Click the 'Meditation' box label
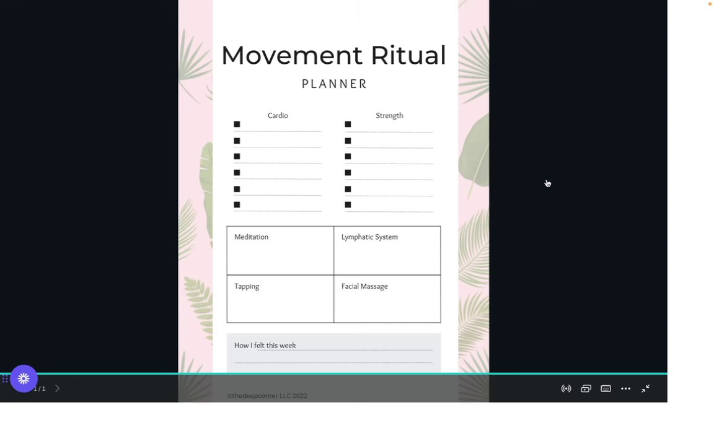Image resolution: width=714 pixels, height=446 pixels. (252, 237)
